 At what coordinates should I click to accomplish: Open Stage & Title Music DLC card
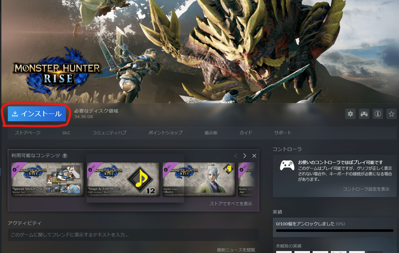coord(123,179)
